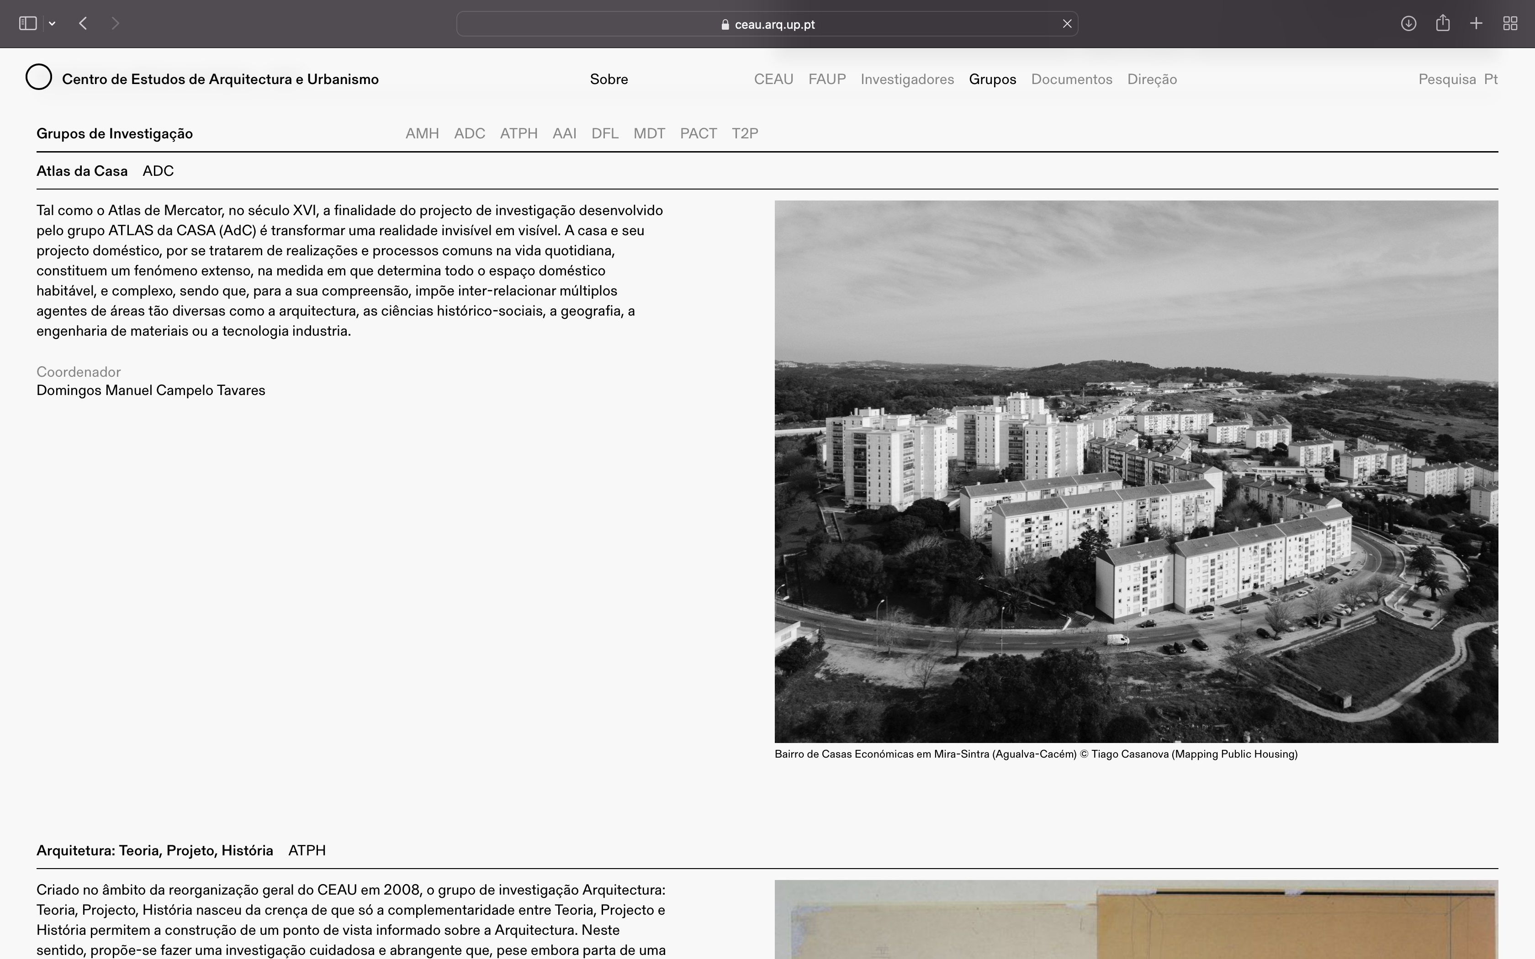Click the Mira-Sintra housing aerial photo

point(1136,471)
